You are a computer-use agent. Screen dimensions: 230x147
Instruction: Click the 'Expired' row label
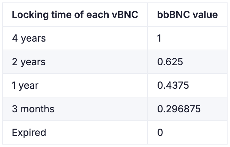[29, 132]
